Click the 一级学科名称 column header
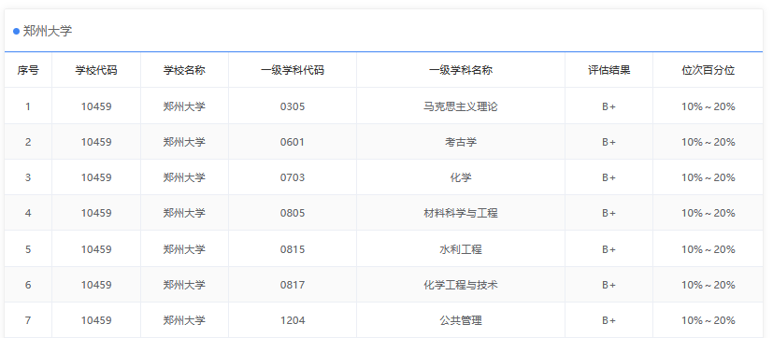773x338 pixels. [x=461, y=70]
